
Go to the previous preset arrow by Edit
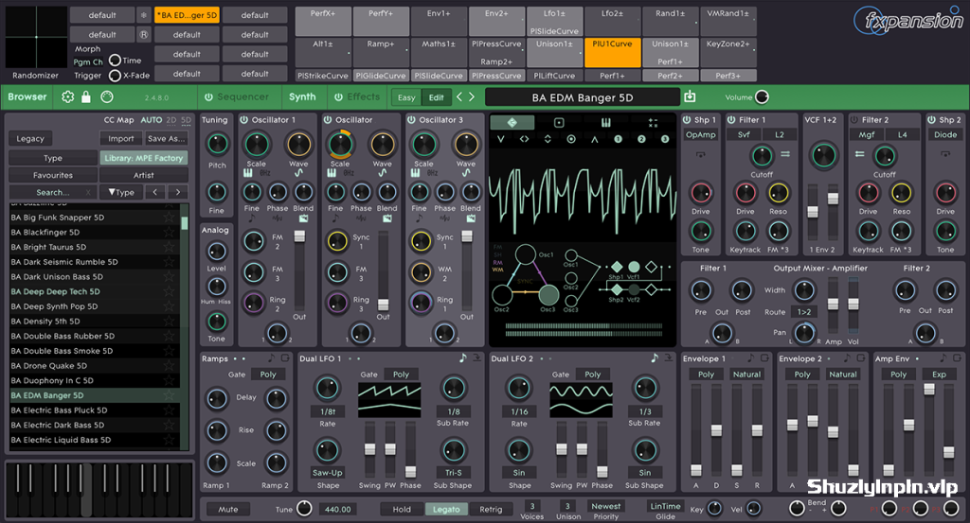click(459, 97)
